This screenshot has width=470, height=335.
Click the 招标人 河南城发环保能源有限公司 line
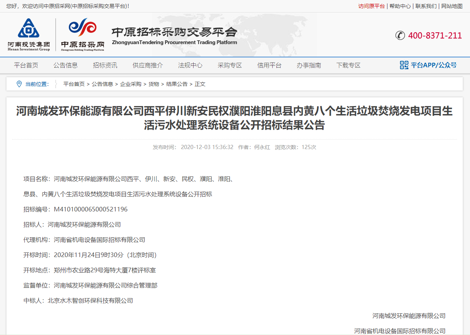pyautogui.click(x=72, y=224)
